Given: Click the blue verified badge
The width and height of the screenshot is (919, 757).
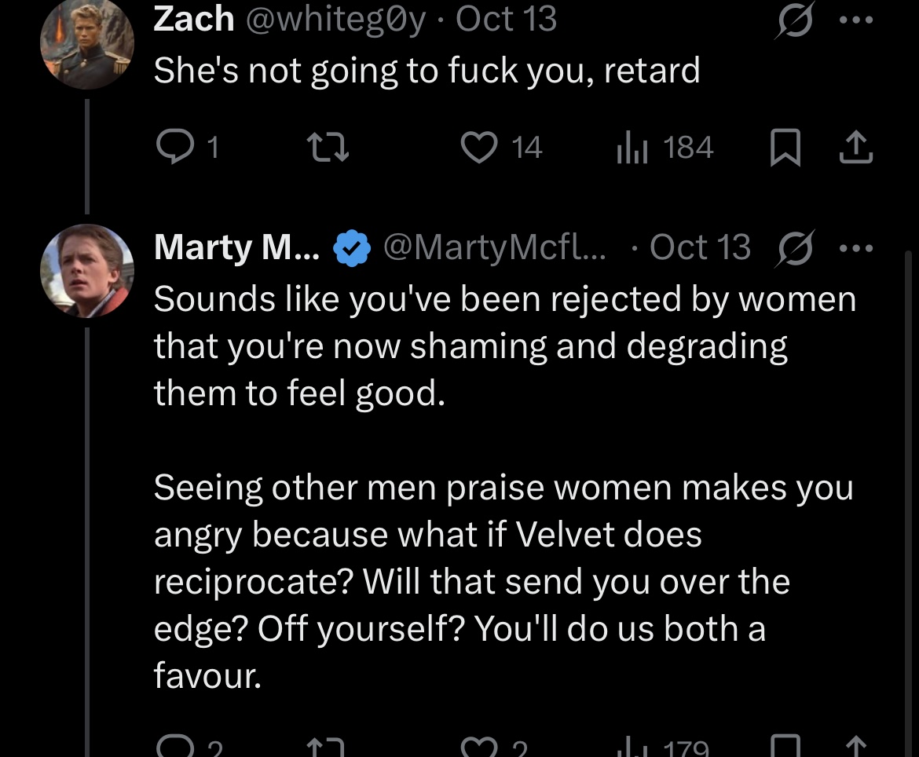Looking at the screenshot, I should point(352,248).
